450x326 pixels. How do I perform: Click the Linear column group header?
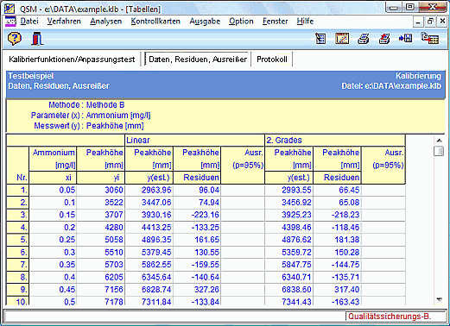point(194,141)
